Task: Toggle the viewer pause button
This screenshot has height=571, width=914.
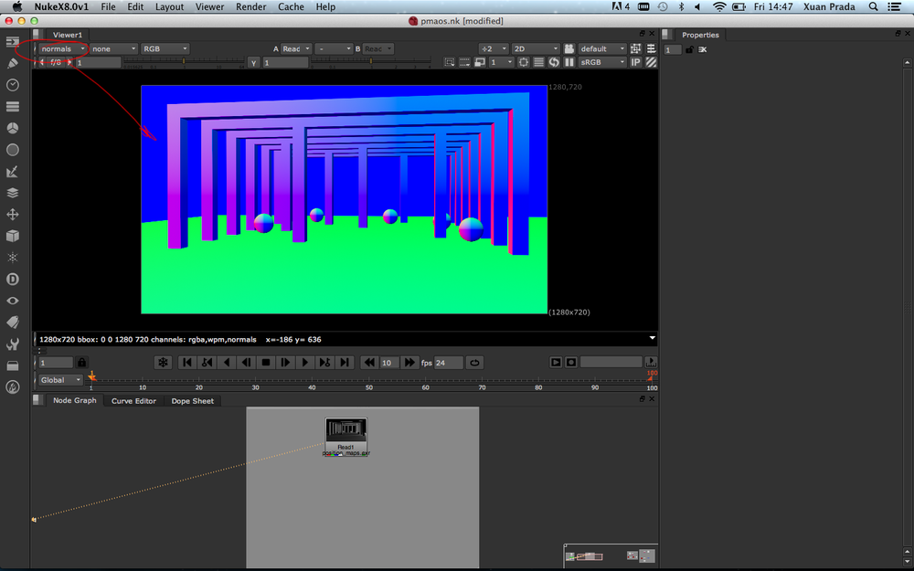Action: tap(569, 62)
